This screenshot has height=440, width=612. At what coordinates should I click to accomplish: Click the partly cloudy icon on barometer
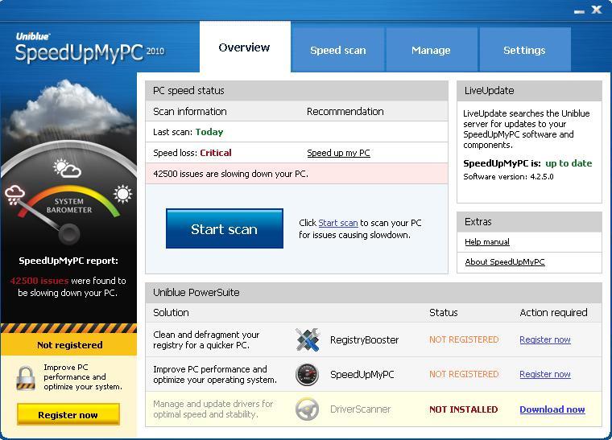(66, 168)
